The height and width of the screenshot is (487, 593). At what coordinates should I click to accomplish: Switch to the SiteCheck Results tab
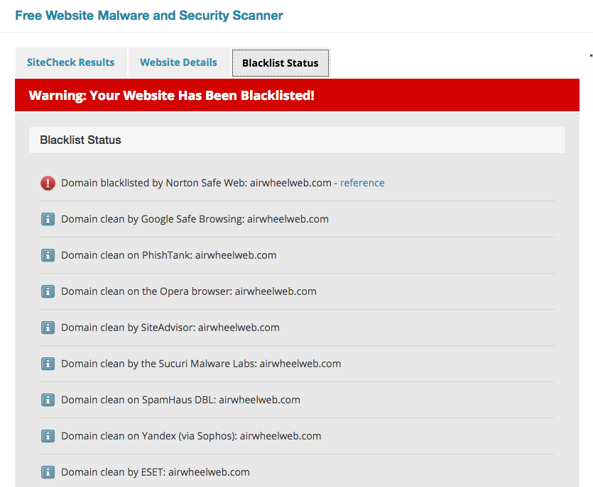point(70,62)
